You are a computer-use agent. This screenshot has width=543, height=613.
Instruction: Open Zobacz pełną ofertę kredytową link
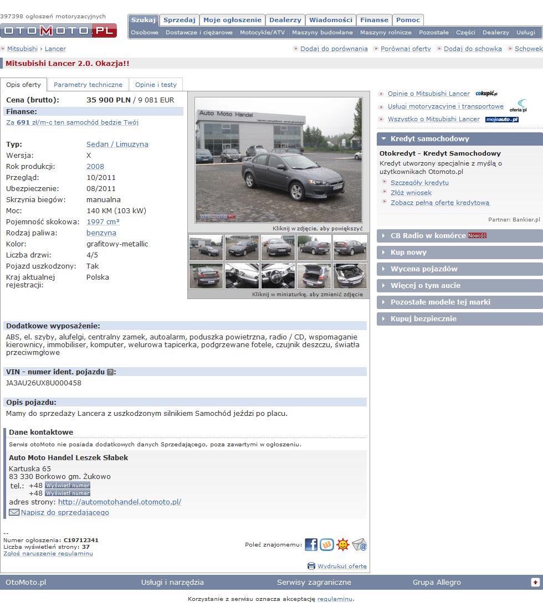440,203
